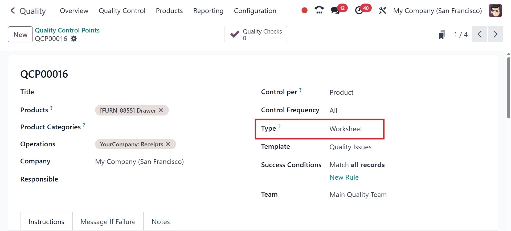Click the New Rule link

(344, 178)
